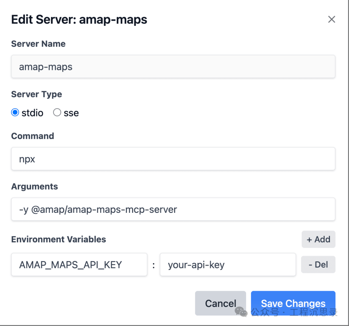Click the your-api-key value field
This screenshot has height=326, width=349.
tap(227, 265)
